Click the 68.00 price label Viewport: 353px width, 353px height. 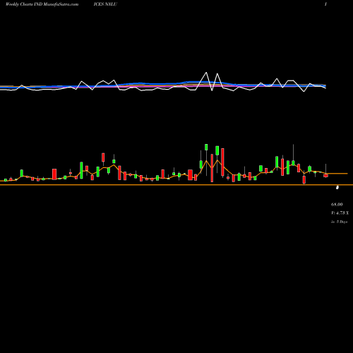tap(337, 204)
